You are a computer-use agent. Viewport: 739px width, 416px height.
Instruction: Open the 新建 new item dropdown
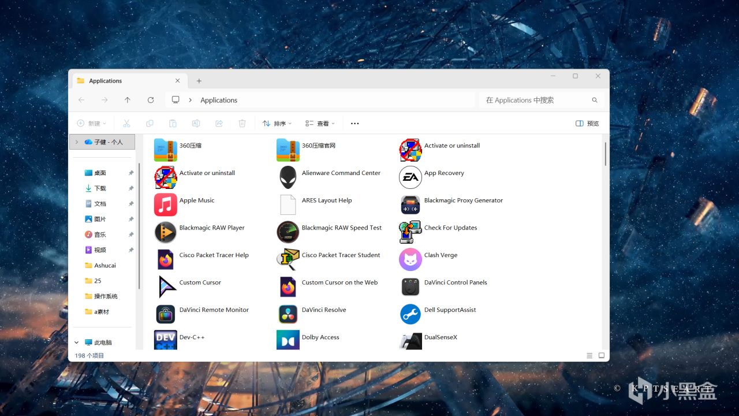click(x=91, y=123)
